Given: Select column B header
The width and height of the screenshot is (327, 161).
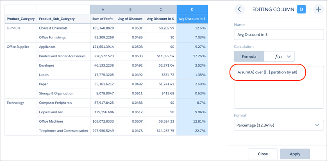Looking at the screenshot, I should pos(130,9).
